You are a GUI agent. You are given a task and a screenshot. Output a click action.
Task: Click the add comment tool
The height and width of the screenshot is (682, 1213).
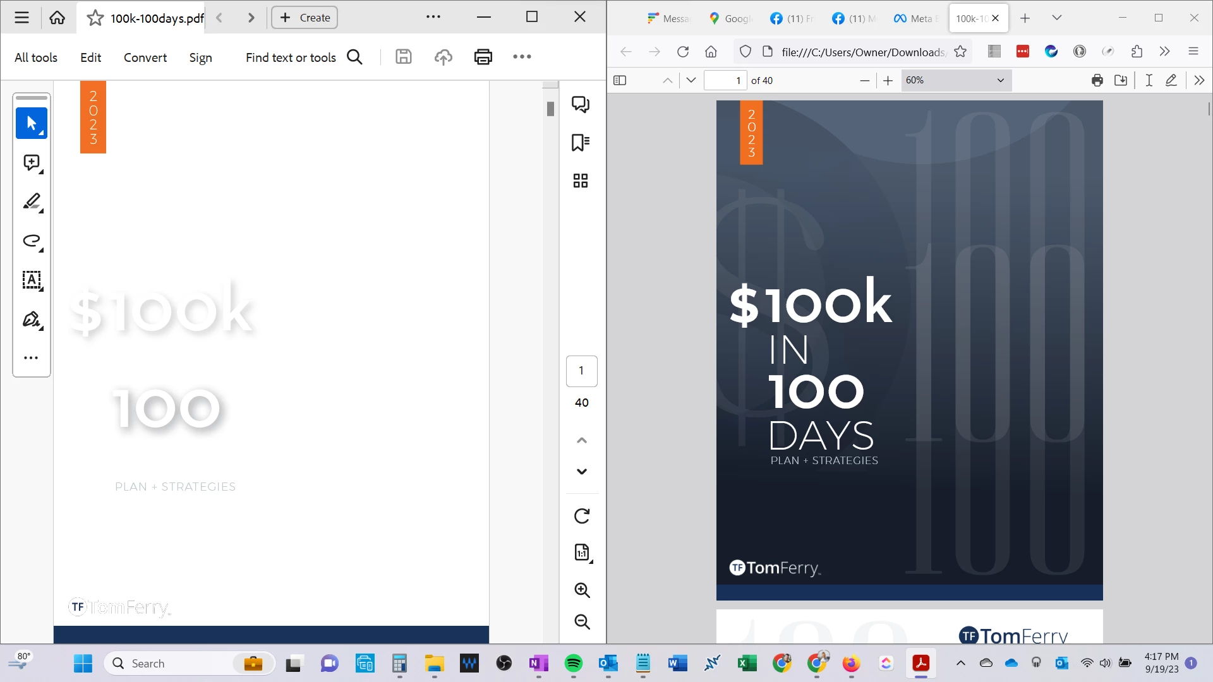pyautogui.click(x=31, y=163)
